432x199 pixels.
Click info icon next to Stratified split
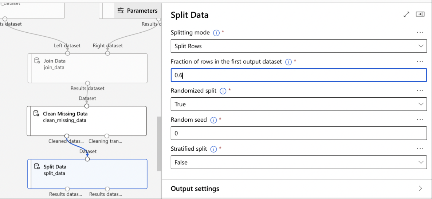coord(213,149)
